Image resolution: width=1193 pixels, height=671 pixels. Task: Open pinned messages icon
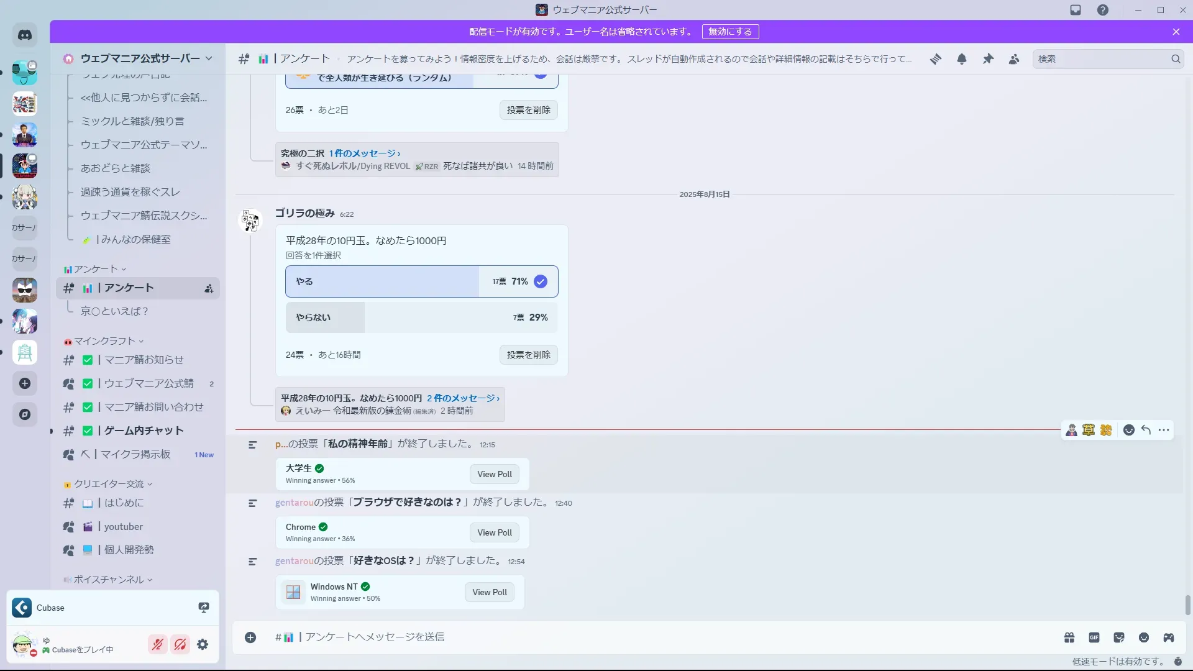(988, 59)
